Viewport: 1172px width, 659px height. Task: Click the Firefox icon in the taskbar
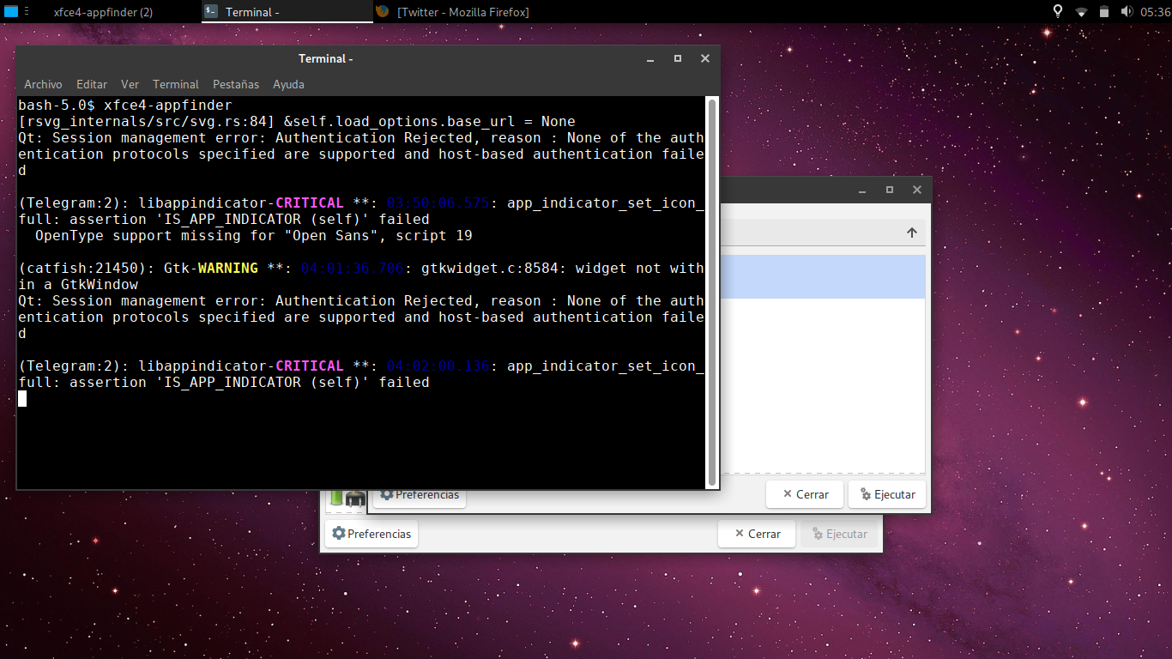(383, 12)
